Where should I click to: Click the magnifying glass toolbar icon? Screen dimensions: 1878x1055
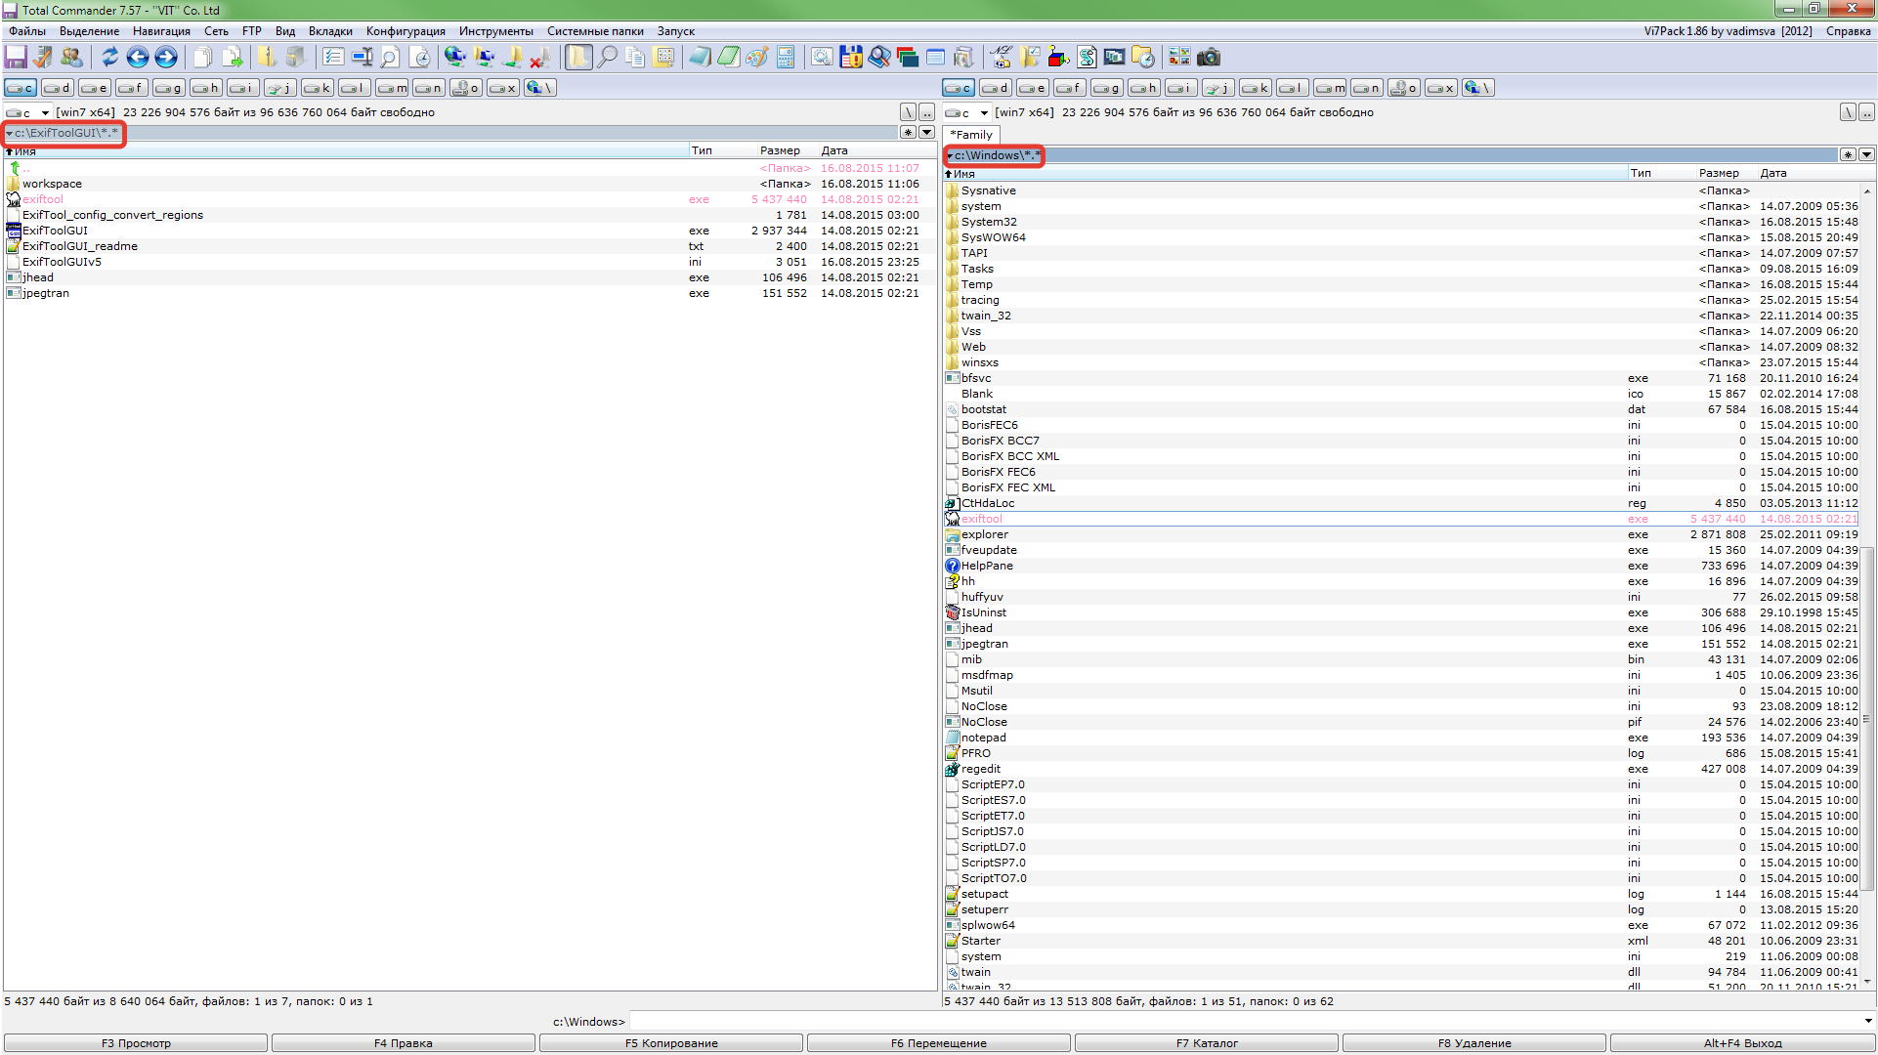click(607, 57)
